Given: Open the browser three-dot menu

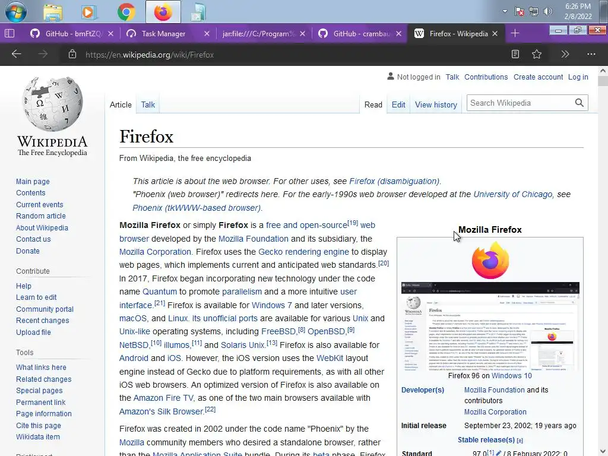Looking at the screenshot, I should (591, 54).
